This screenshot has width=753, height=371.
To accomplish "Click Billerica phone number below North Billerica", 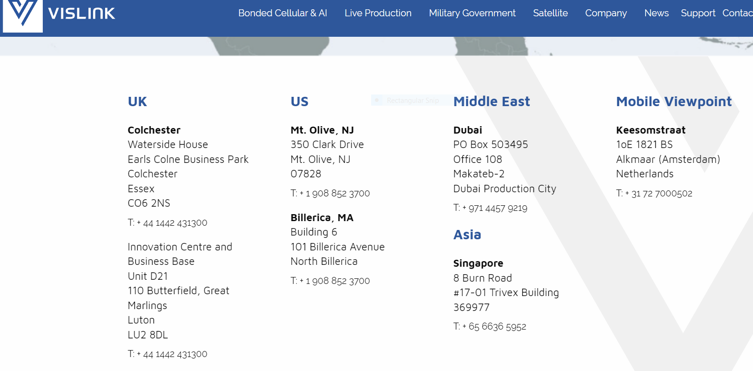I will (x=330, y=281).
